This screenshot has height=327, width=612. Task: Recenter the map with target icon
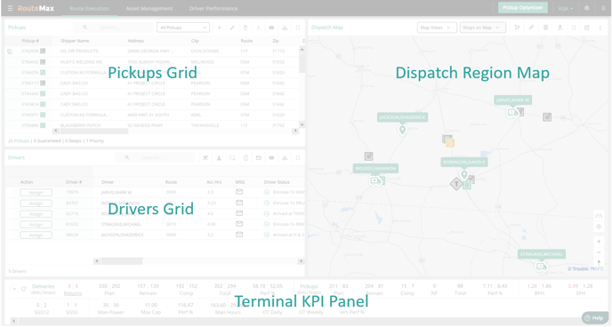599,227
